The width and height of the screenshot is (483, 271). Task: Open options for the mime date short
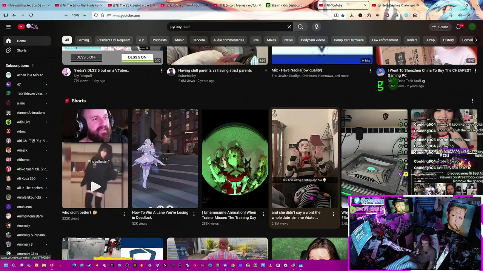[333, 214]
